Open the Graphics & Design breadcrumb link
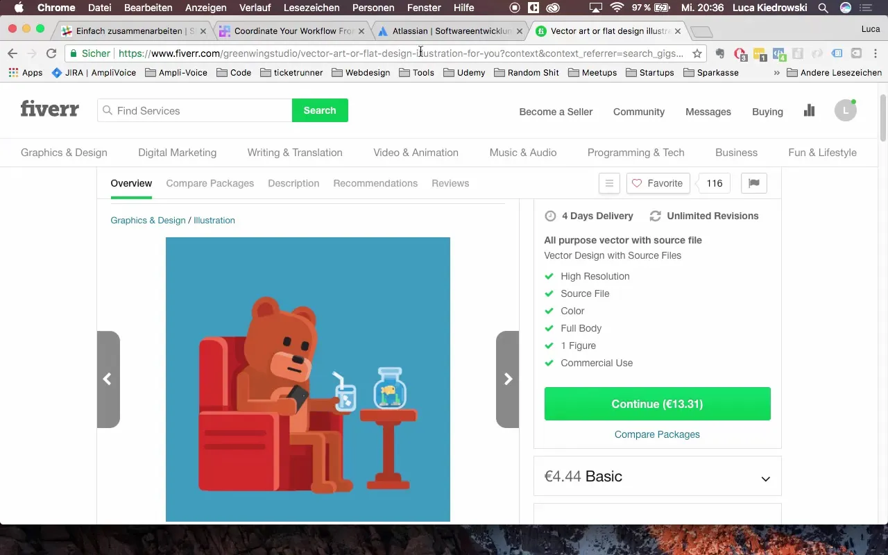This screenshot has width=888, height=555. pos(148,220)
